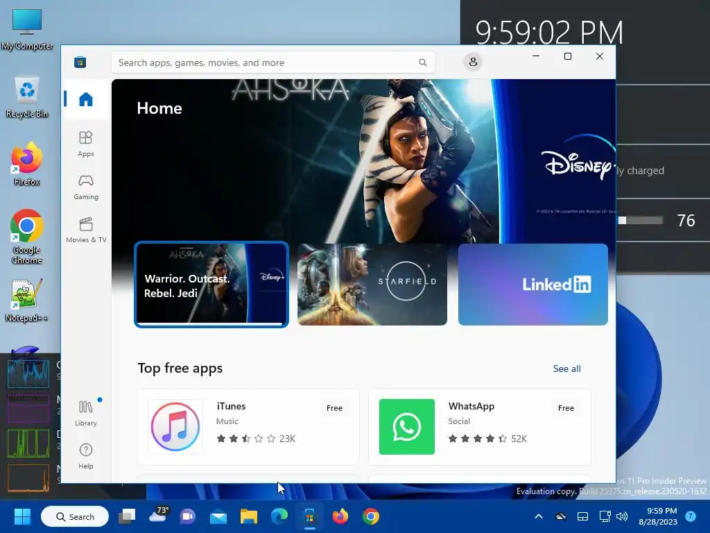Image resolution: width=710 pixels, height=533 pixels.
Task: Click the Free button for WhatsApp
Action: pos(566,408)
